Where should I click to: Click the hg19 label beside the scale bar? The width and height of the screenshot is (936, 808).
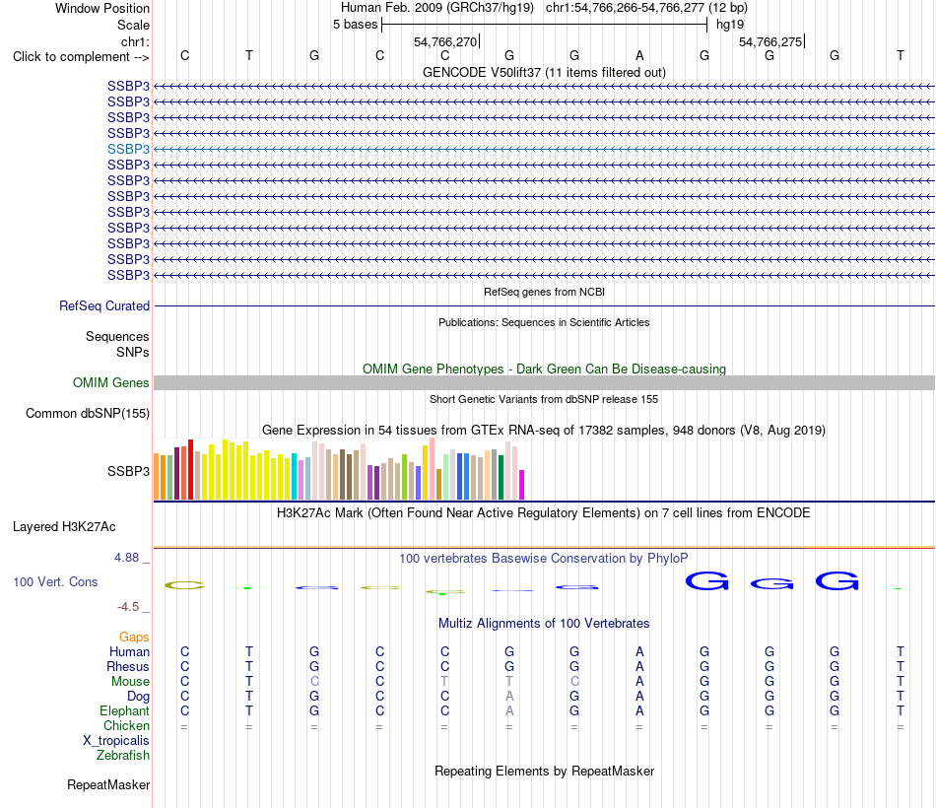tap(730, 25)
